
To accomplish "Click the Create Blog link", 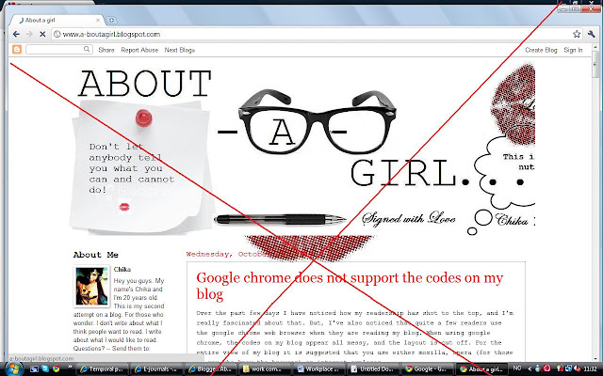I will point(541,50).
